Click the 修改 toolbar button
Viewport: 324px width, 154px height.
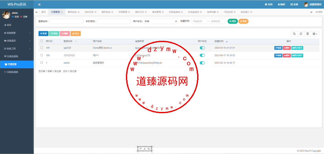pyautogui.click(x=54, y=34)
